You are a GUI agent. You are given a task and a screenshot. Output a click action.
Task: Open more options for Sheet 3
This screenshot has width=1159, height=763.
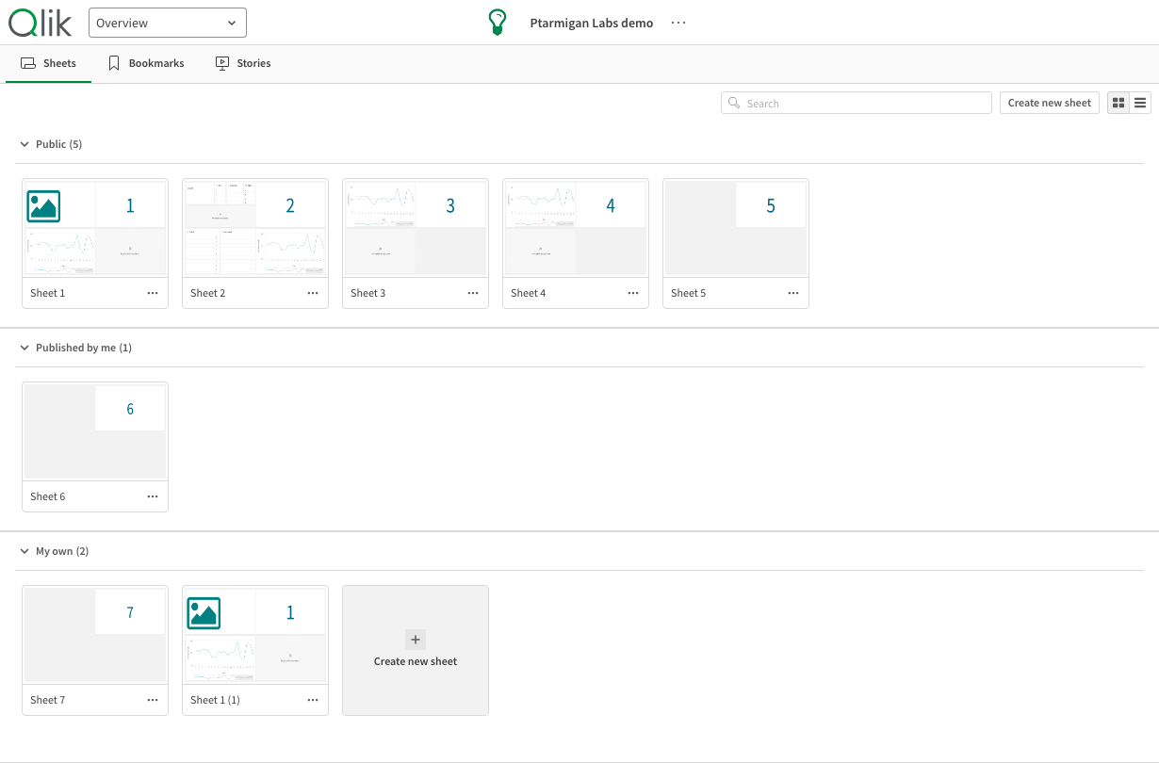coord(473,293)
